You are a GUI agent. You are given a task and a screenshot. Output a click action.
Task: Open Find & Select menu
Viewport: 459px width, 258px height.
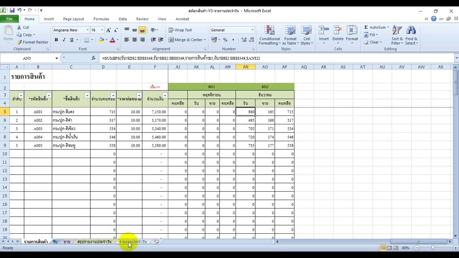click(411, 35)
